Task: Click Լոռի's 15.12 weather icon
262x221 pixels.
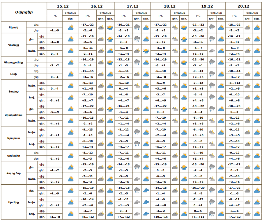Action: [71, 74]
